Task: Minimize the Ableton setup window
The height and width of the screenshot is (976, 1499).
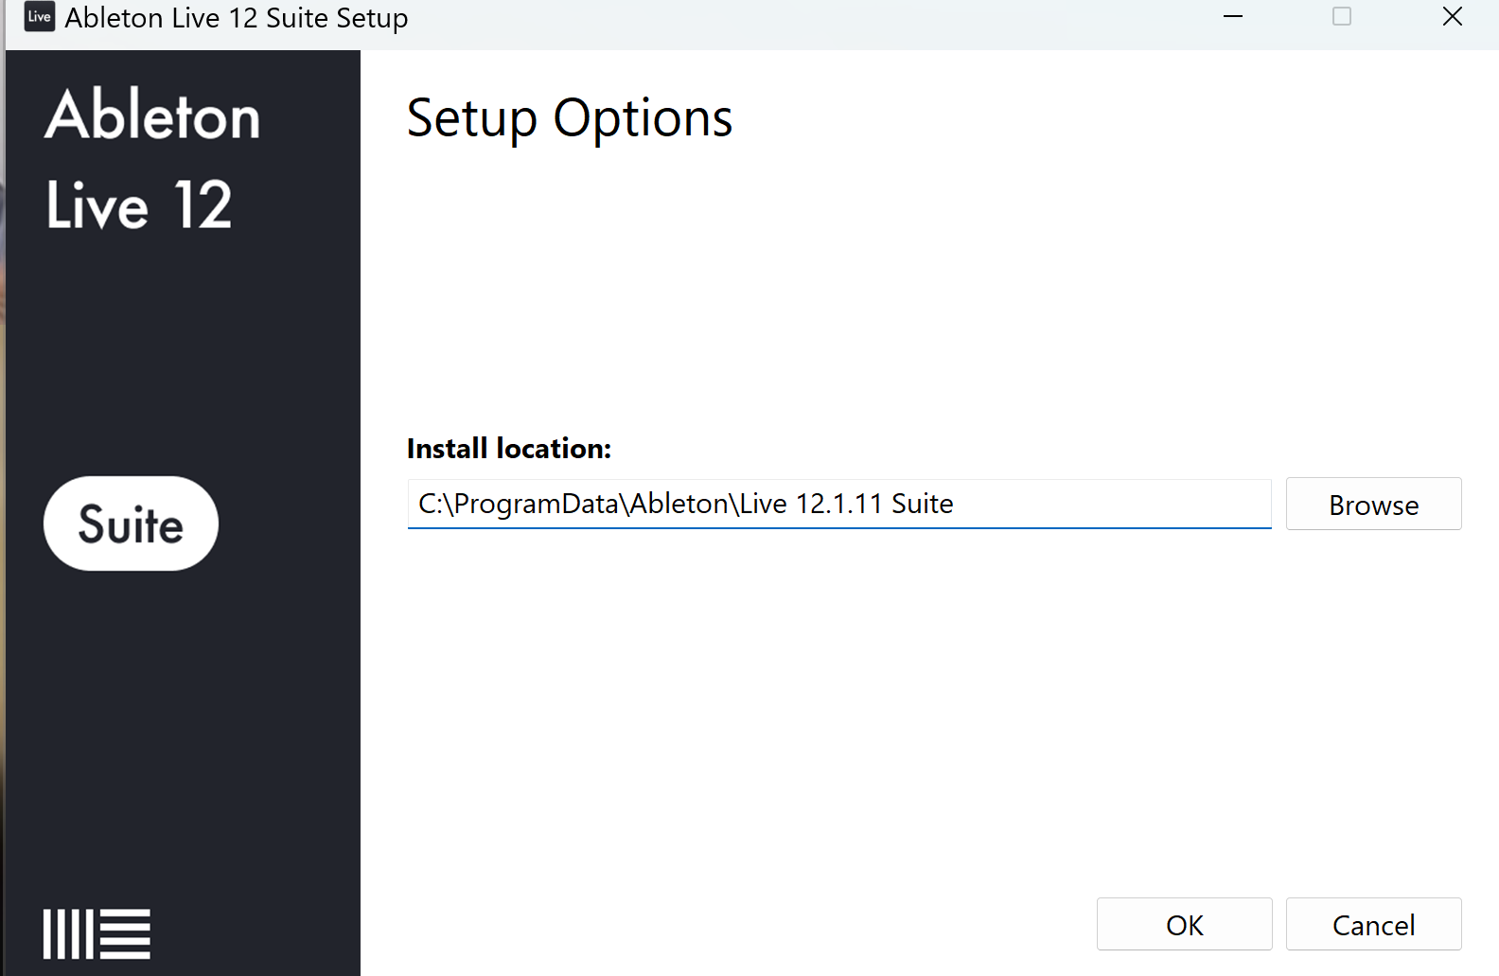Action: [x=1232, y=17]
